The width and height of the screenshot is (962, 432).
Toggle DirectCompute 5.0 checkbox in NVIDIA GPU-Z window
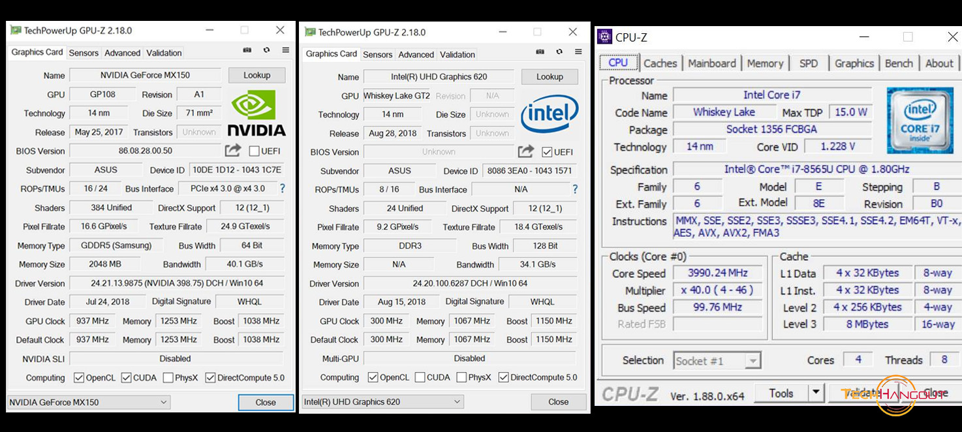point(210,377)
